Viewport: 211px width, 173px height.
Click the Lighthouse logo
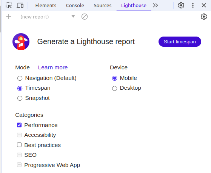[21, 42]
